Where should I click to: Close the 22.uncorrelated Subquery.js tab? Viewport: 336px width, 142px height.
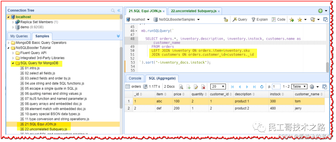(x=219, y=11)
